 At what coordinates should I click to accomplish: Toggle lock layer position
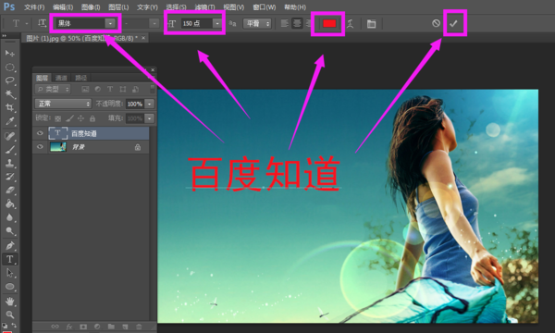tap(81, 118)
